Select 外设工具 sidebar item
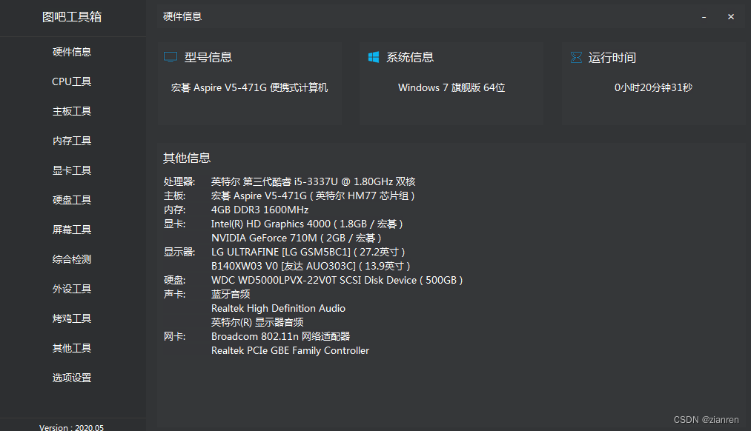Screen dimensions: 751x431 click(72, 289)
